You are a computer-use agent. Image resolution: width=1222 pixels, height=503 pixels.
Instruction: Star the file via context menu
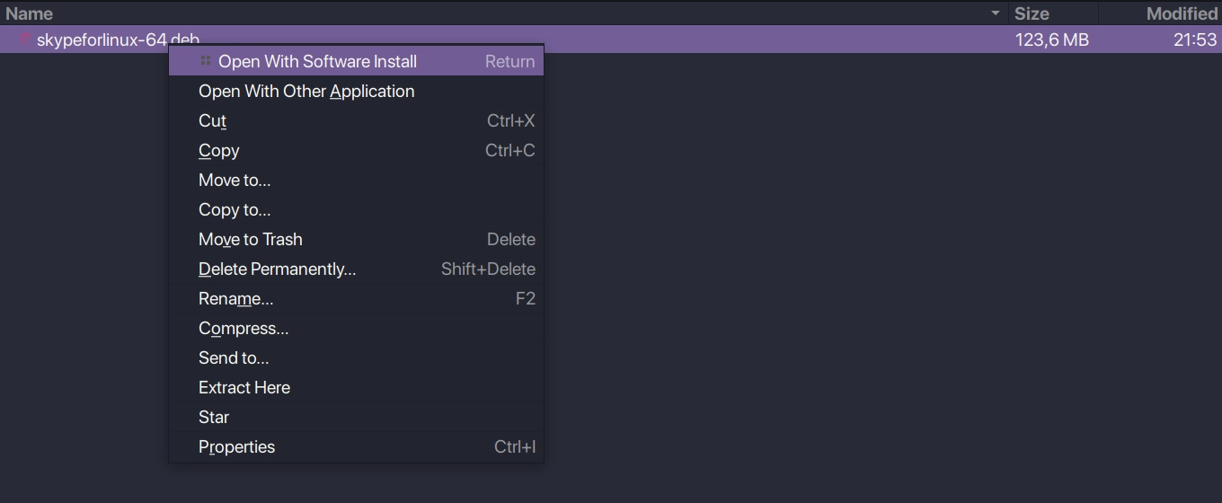(x=356, y=417)
